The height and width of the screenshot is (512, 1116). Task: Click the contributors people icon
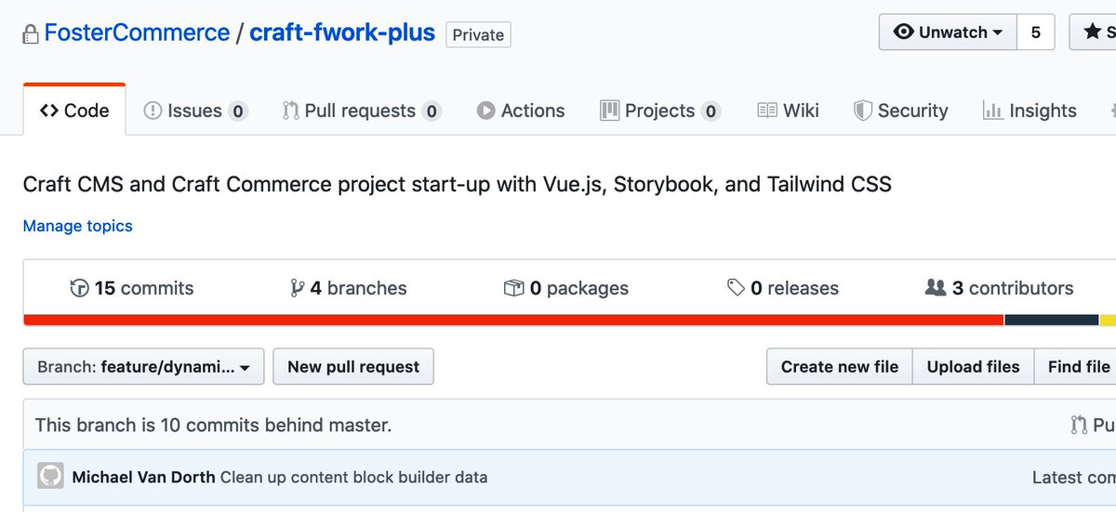[x=936, y=288]
